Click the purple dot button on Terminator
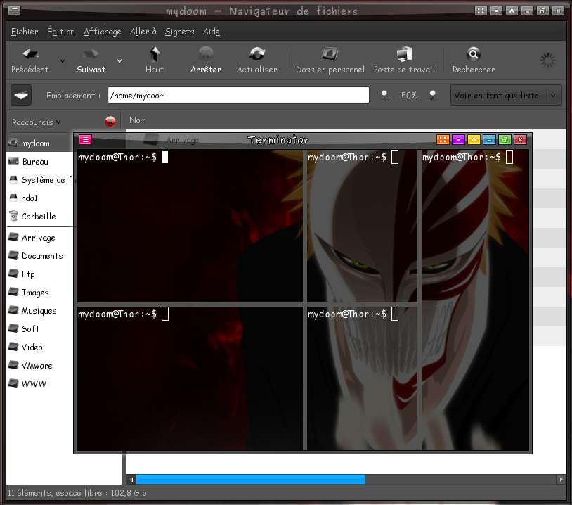 pyautogui.click(x=458, y=139)
